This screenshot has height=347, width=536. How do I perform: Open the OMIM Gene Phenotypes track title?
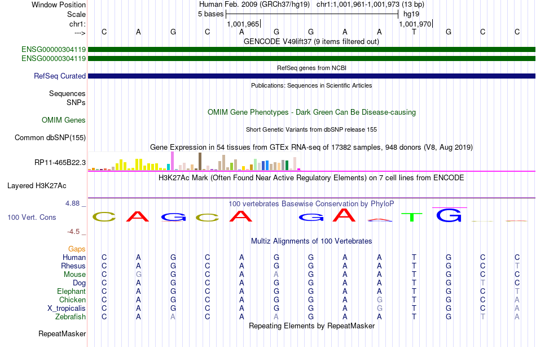pos(311,112)
